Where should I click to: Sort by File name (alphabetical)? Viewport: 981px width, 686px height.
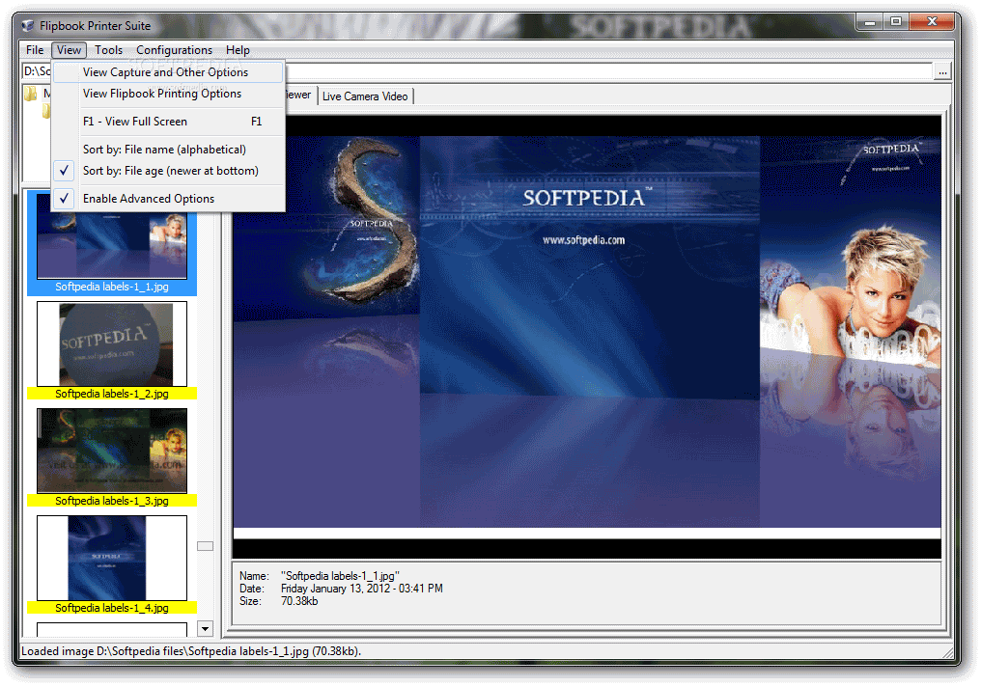pyautogui.click(x=168, y=150)
